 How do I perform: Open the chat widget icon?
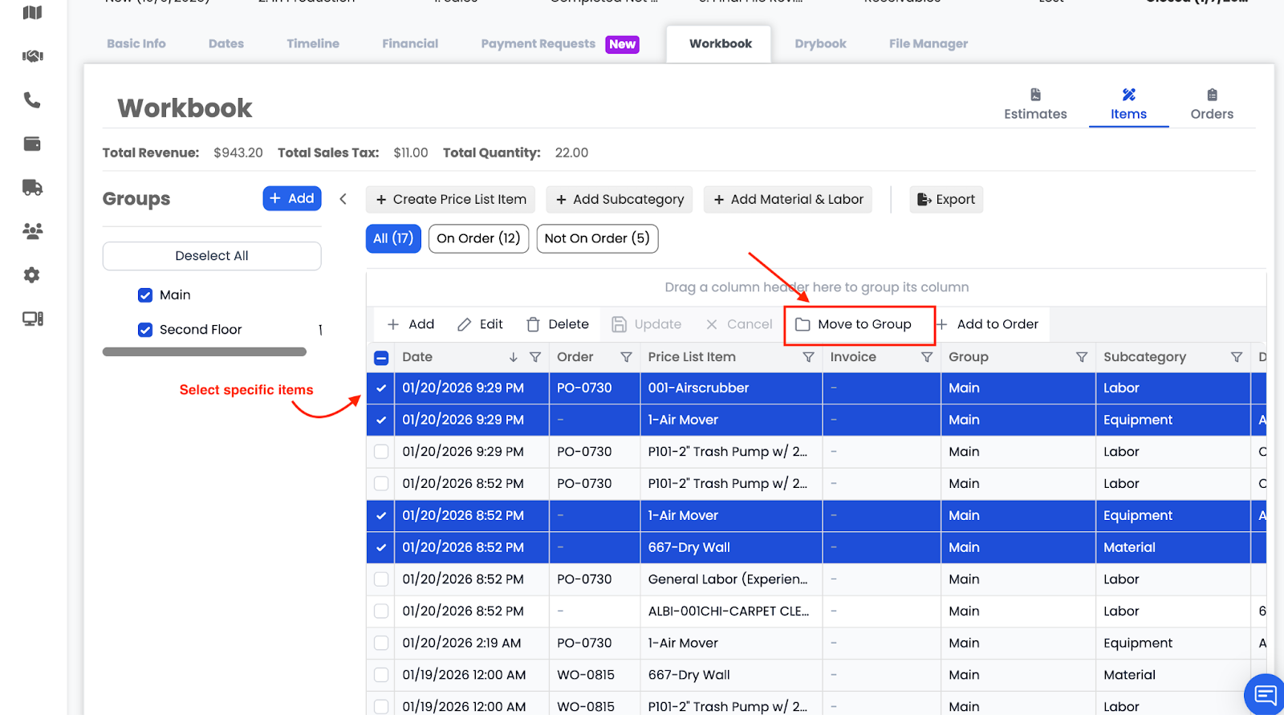[1265, 694]
